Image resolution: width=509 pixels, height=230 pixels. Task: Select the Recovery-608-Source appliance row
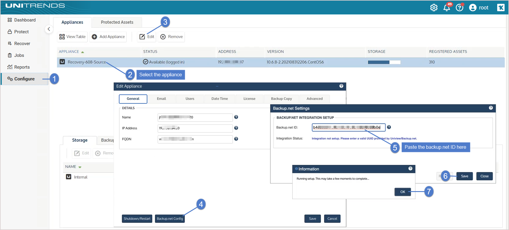tap(281, 62)
